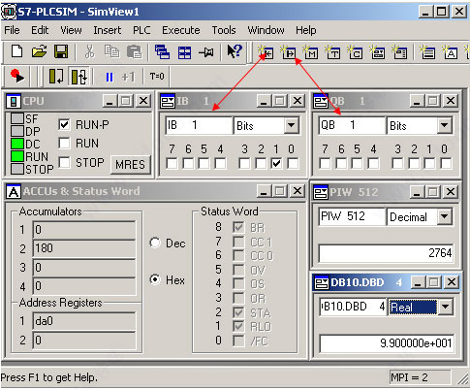The height and width of the screenshot is (390, 470).
Task: Expand the DB10.DBD Real format dropdown
Action: (445, 307)
